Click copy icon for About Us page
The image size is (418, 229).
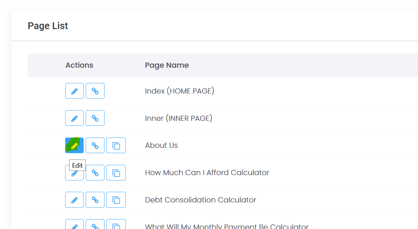(x=116, y=145)
